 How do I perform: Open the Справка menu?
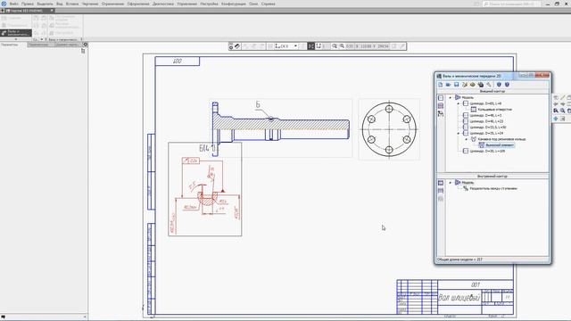click(268, 4)
